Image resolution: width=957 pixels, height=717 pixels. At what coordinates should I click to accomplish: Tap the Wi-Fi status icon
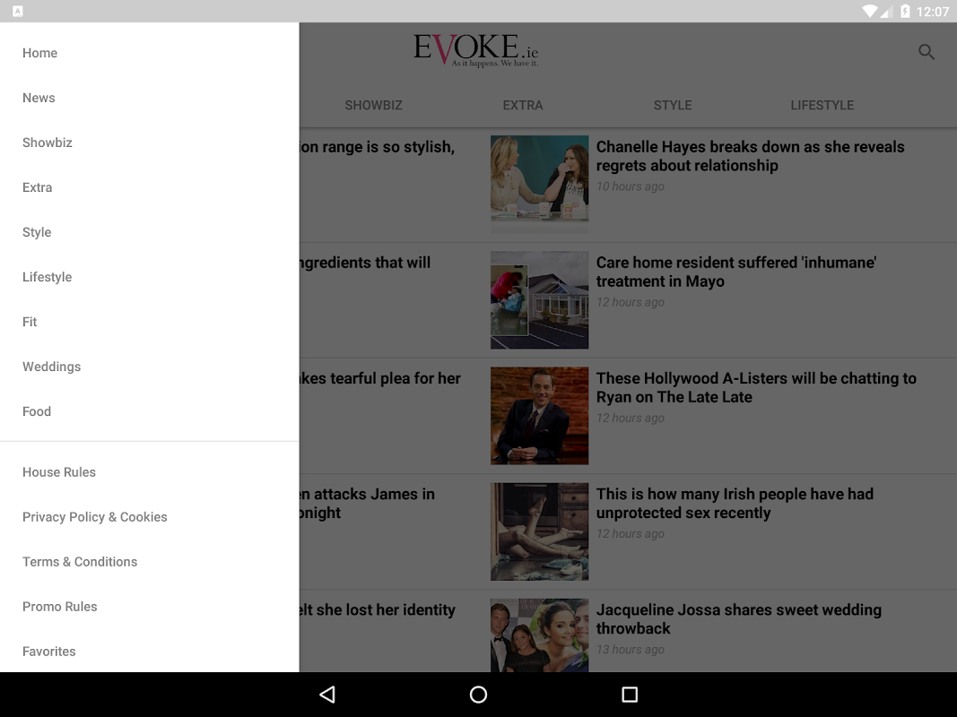(x=870, y=11)
